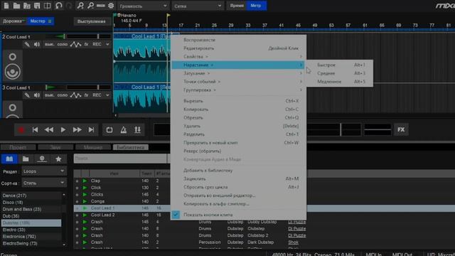Preview the Clap loop with its green play arrow
This screenshot has width=455, height=256.
(85, 181)
